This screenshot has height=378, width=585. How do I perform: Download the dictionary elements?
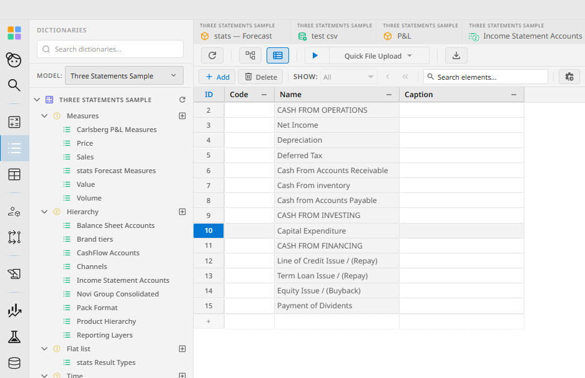click(456, 56)
